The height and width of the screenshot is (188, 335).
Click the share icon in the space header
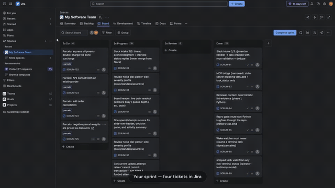click(x=308, y=17)
